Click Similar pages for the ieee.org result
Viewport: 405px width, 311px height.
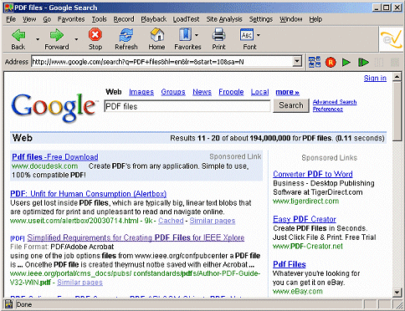coord(79,283)
